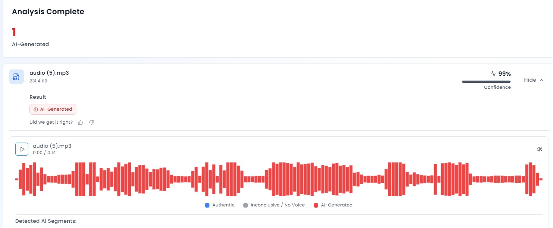The image size is (553, 228).
Task: Click the blue audio file icon
Action: coord(16,77)
